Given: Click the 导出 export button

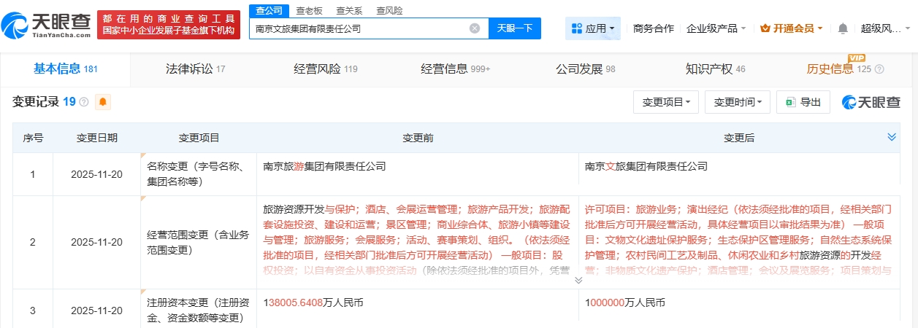Looking at the screenshot, I should point(803,102).
